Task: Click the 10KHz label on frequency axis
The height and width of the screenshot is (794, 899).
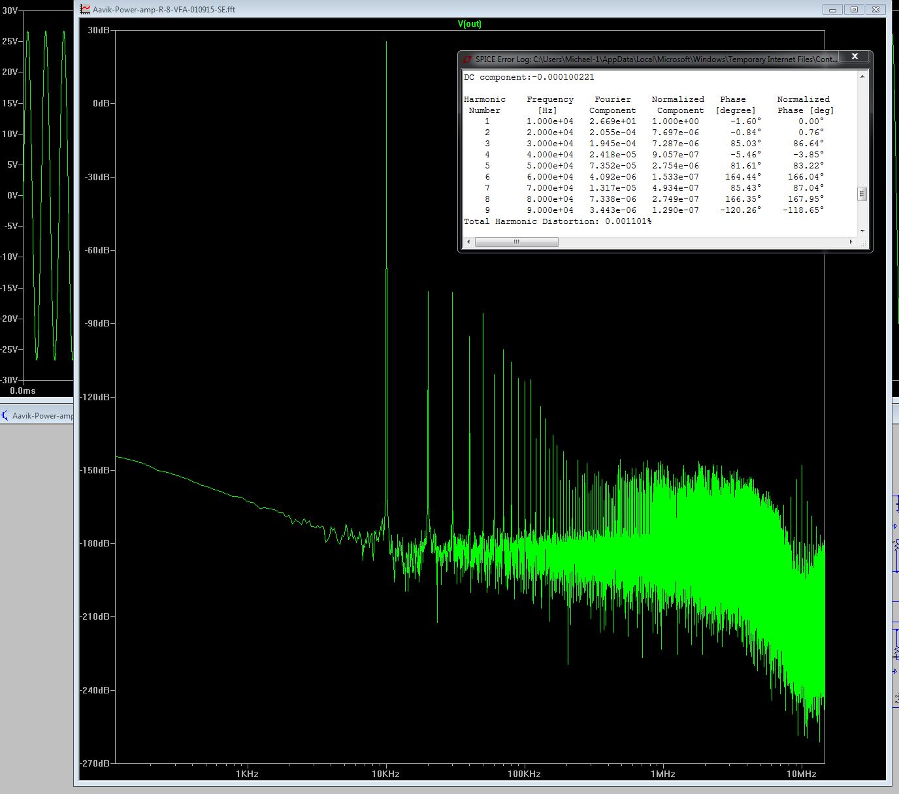Action: 385,774
